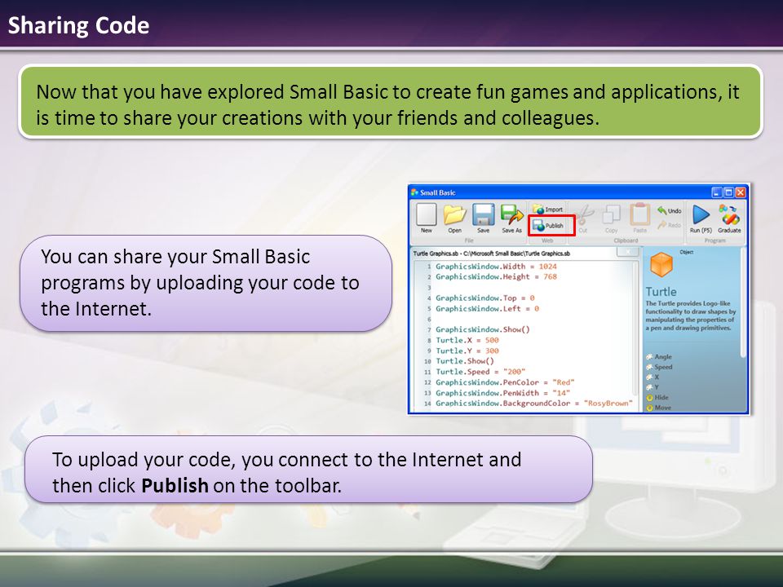Click the Sharing Code slide title
This screenshot has width=783, height=587.
(78, 25)
